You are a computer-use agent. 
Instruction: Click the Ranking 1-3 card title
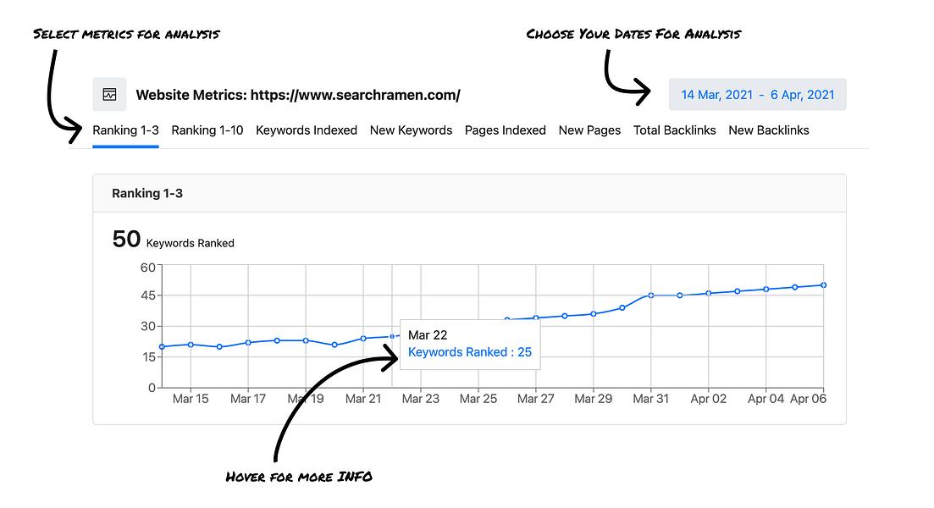point(147,193)
